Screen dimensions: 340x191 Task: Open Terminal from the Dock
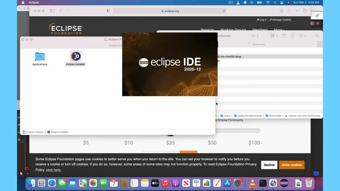tap(263, 183)
